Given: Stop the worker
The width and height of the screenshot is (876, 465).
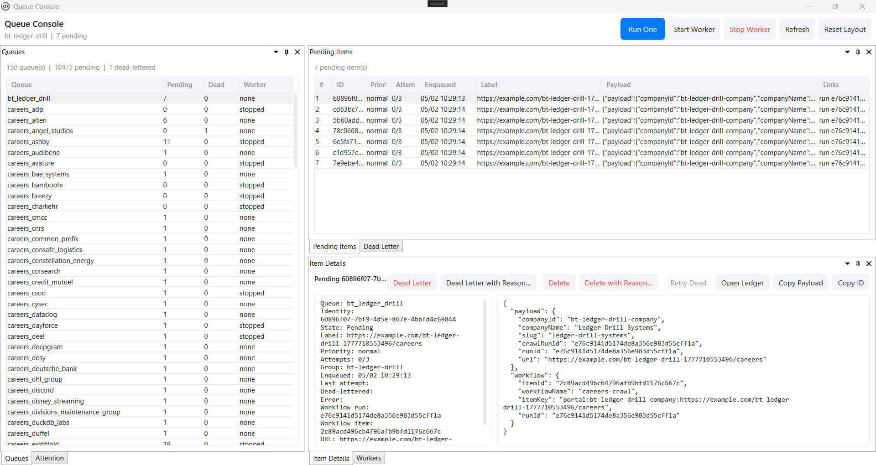Looking at the screenshot, I should tap(750, 29).
